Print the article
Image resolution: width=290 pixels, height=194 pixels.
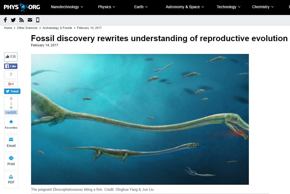pyautogui.click(x=11, y=161)
